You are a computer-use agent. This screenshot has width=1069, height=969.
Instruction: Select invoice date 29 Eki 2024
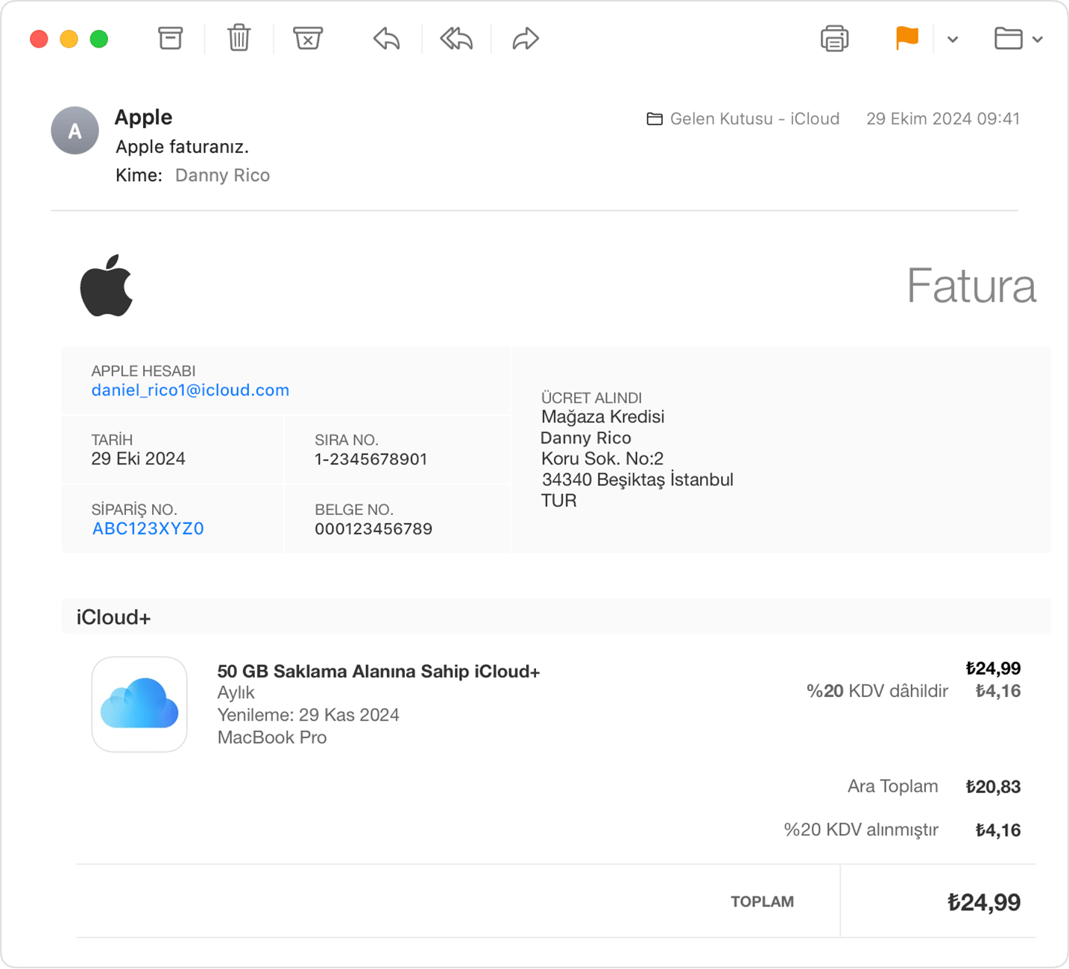tap(138, 458)
